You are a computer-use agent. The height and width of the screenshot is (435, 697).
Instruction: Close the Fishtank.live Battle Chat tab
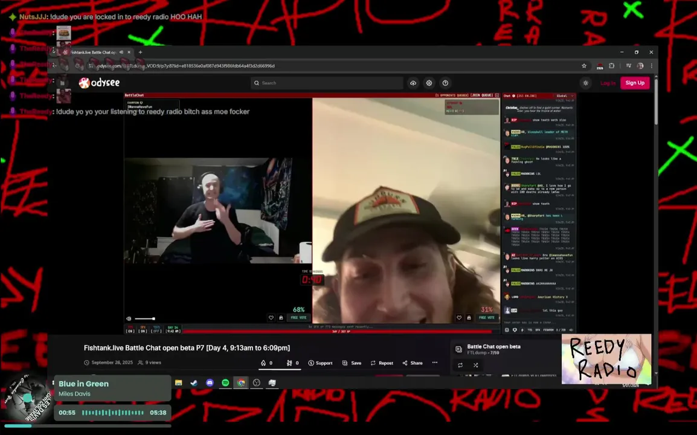tap(129, 52)
